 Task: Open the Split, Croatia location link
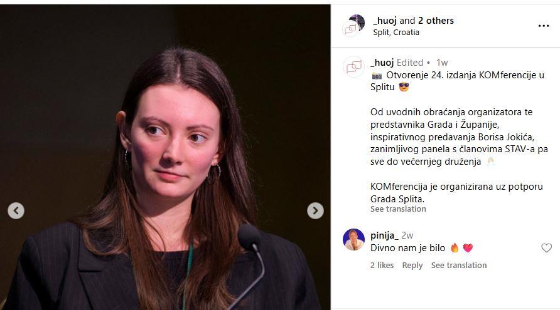396,32
